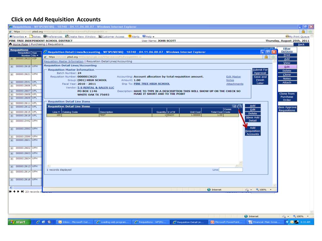Viewport: 322px width, 241px height.
Task: Switch to Requisitions taskbar window button
Action: 151,222
